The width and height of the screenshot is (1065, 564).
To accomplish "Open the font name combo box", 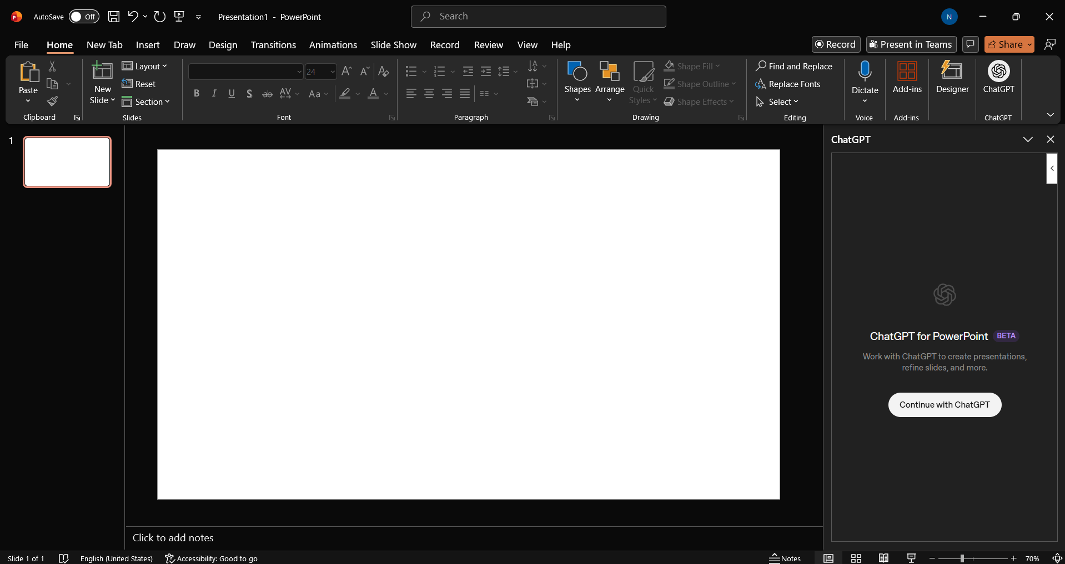I will click(x=245, y=72).
